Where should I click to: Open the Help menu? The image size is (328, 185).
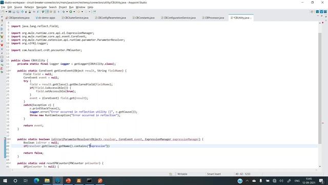click(x=90, y=7)
